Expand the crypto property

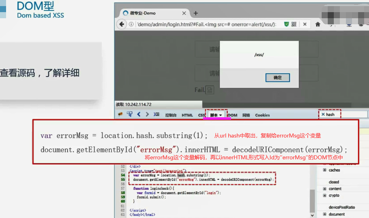click(x=324, y=195)
